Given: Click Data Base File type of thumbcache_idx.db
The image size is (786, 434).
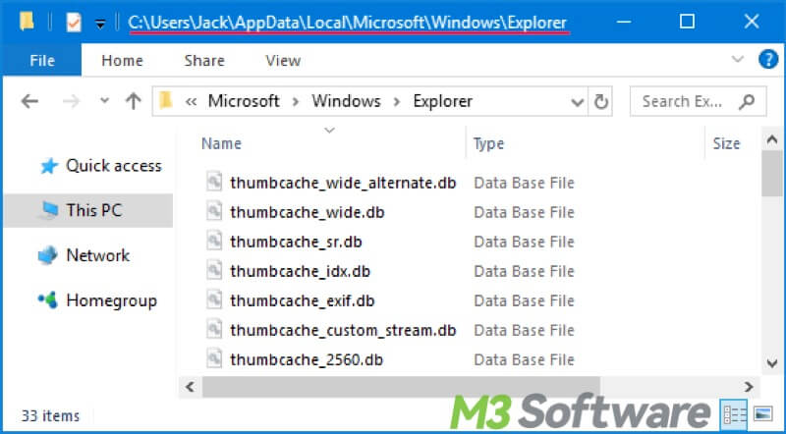Looking at the screenshot, I should [524, 272].
